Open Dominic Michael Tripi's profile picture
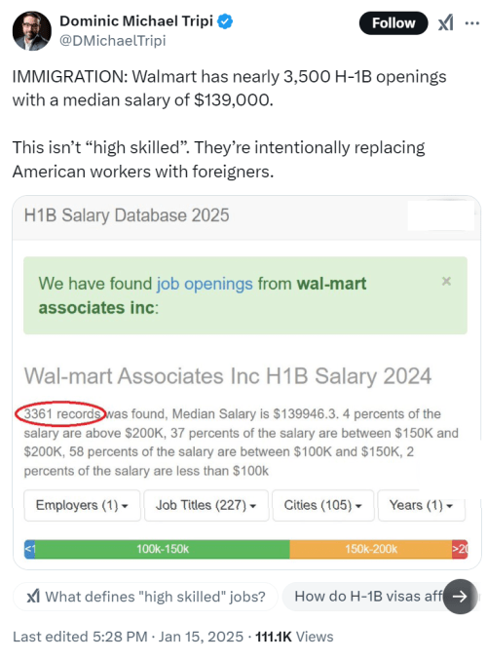This screenshot has height=660, width=487. click(32, 31)
